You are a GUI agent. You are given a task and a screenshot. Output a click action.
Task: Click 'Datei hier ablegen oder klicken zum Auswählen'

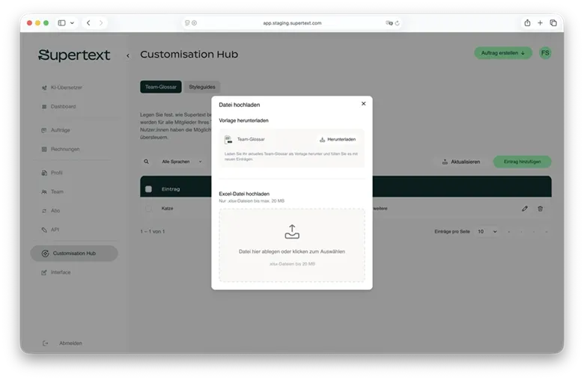pos(292,251)
